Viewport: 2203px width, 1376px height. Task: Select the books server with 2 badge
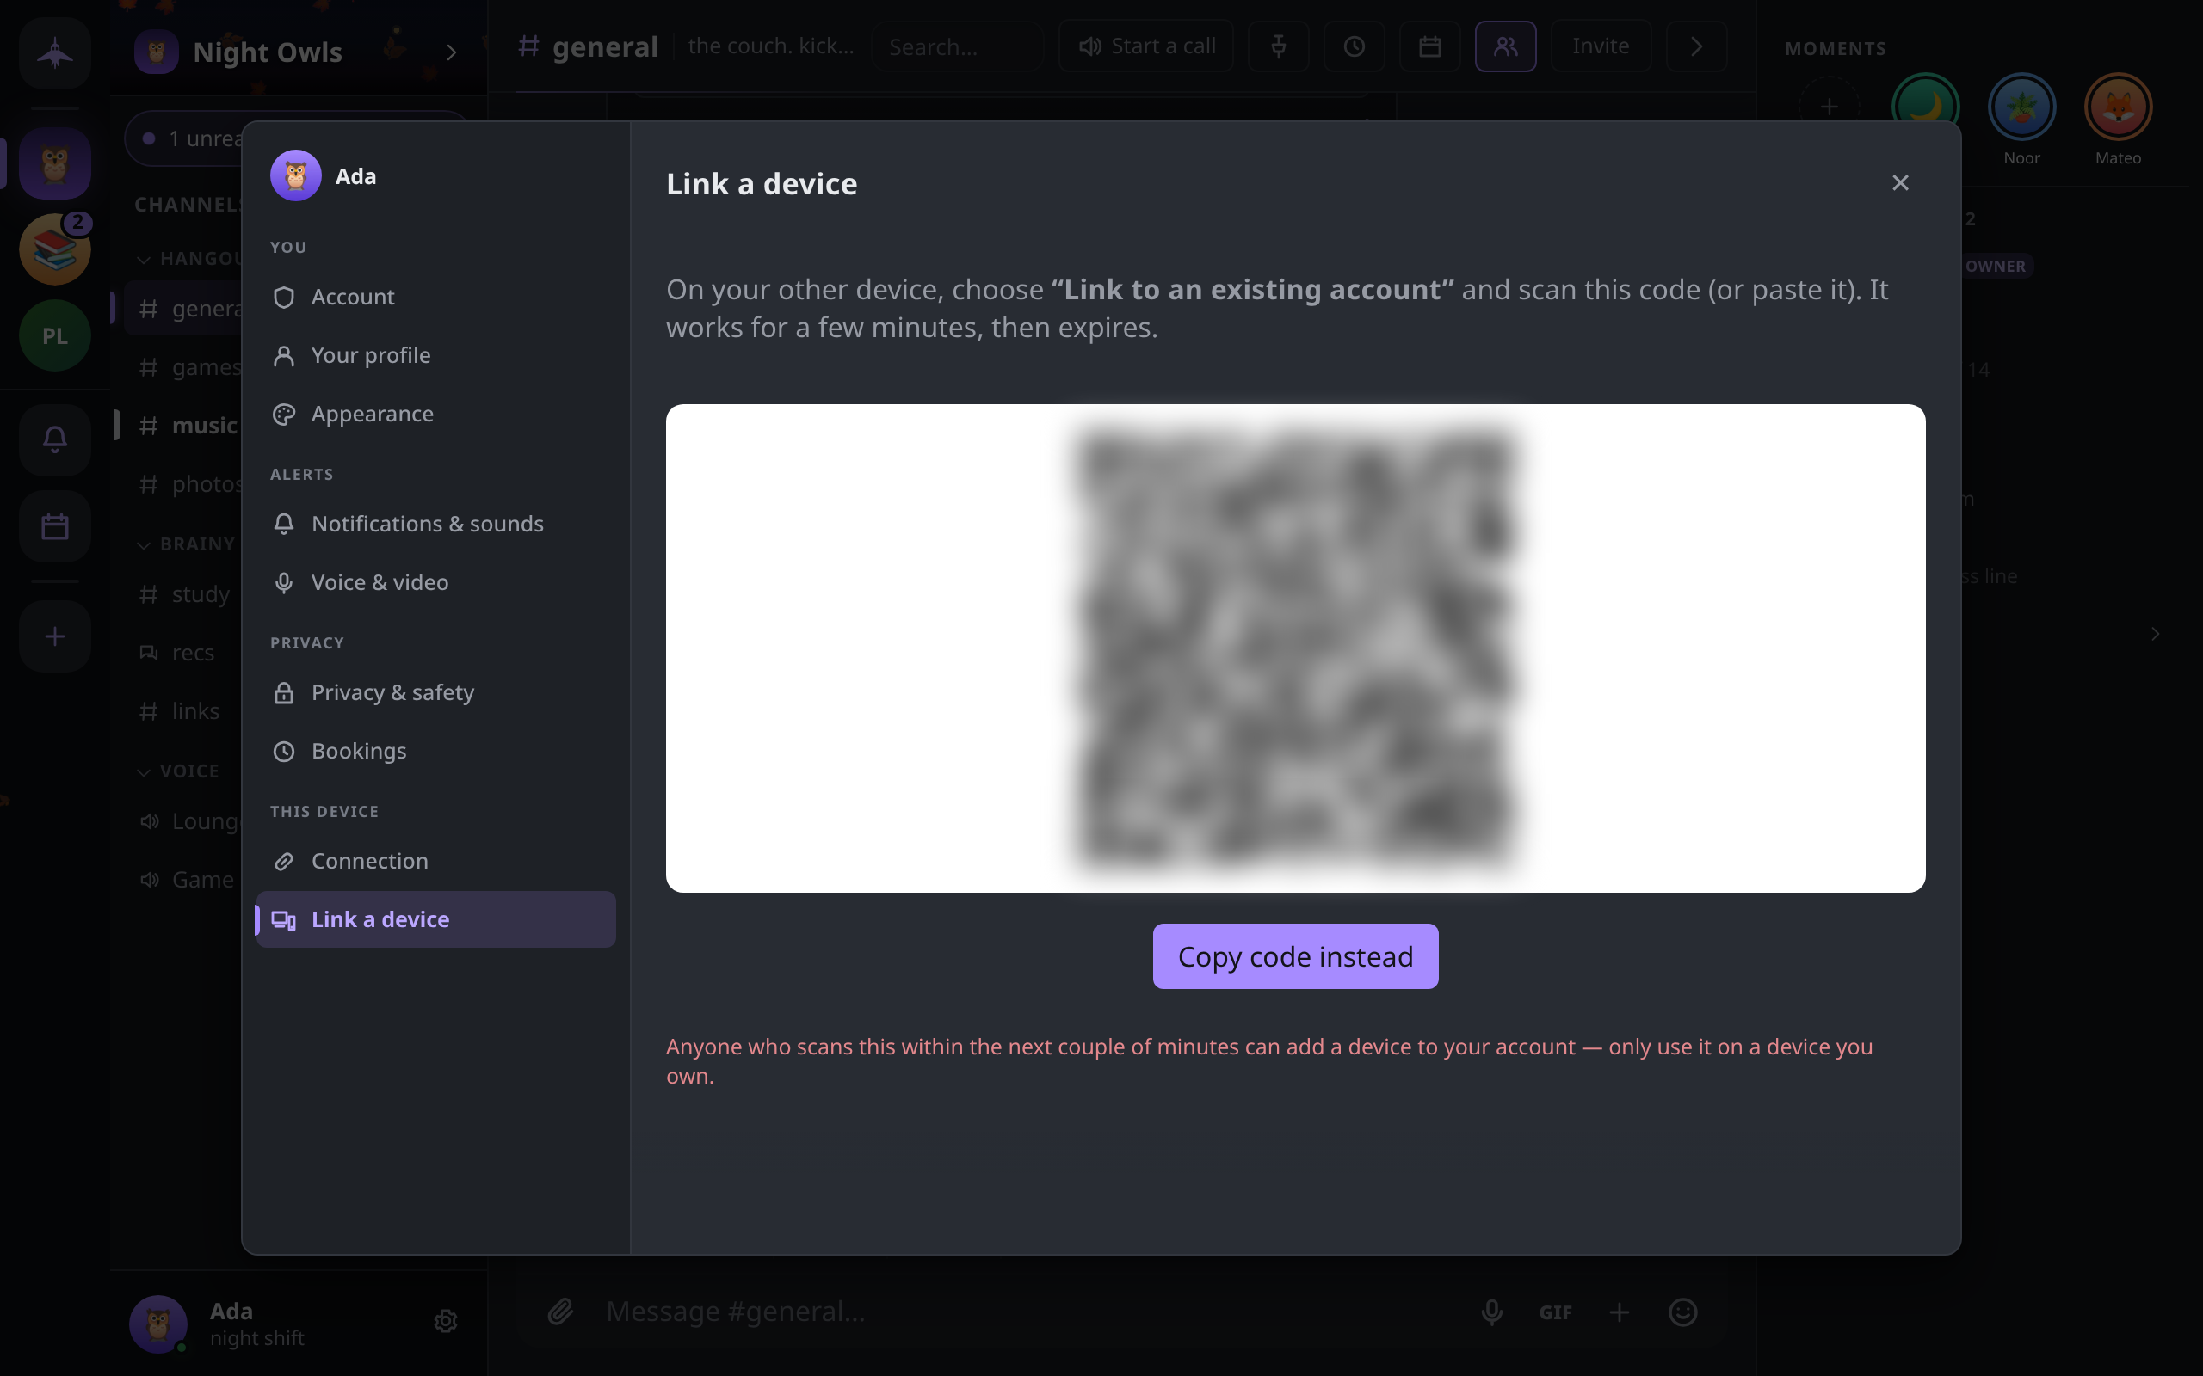point(54,249)
